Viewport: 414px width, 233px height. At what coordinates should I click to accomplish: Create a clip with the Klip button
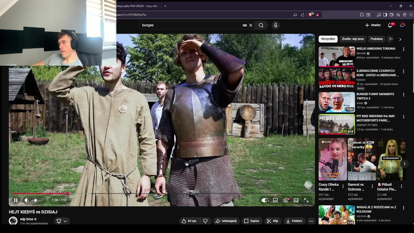272,221
